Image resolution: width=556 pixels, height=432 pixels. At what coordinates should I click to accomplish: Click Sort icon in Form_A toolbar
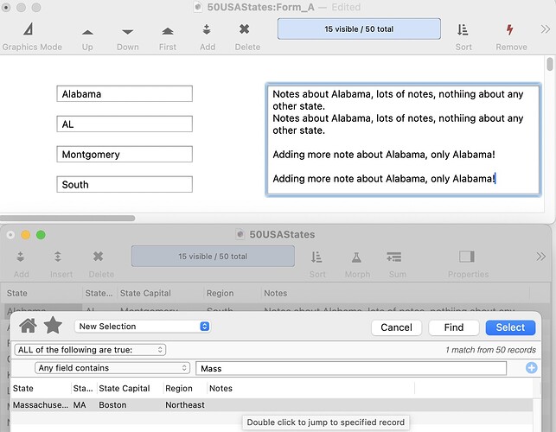[x=463, y=29]
